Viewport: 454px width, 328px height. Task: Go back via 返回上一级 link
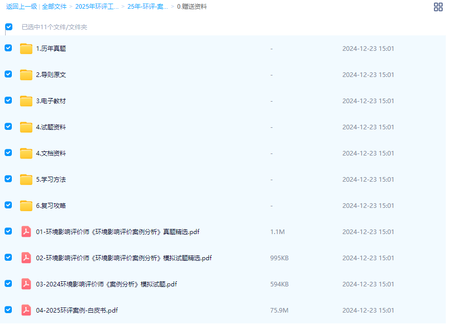[x=22, y=7]
